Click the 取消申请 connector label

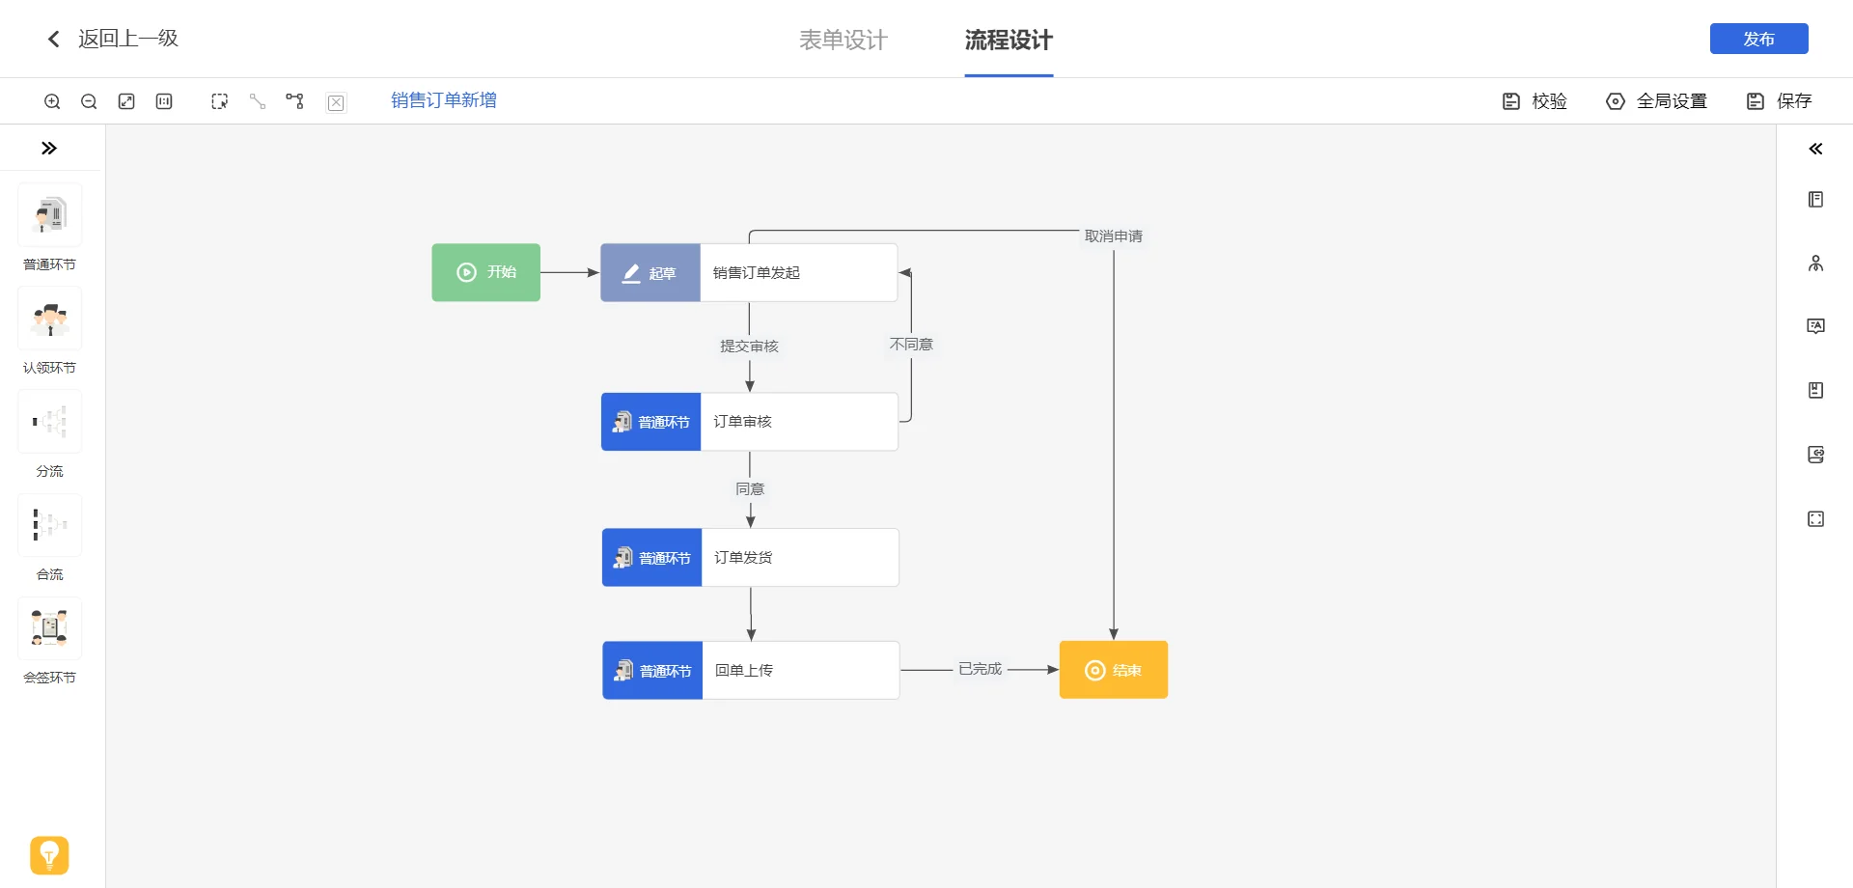click(x=1114, y=236)
